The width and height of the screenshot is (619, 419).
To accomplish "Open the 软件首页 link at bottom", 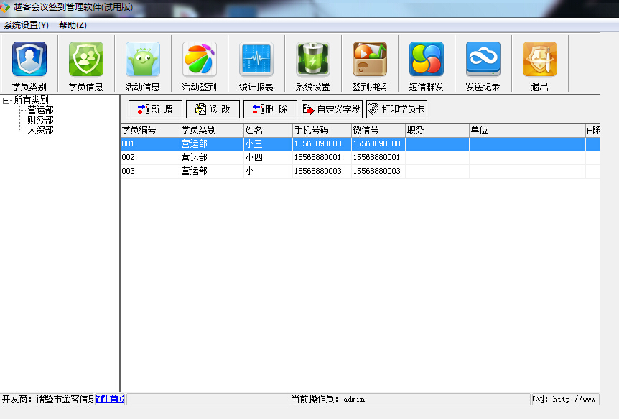I will point(109,399).
